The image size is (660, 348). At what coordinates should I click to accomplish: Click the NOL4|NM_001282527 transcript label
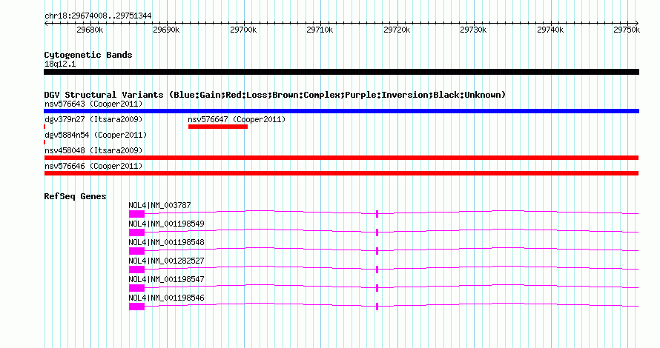[x=166, y=261]
